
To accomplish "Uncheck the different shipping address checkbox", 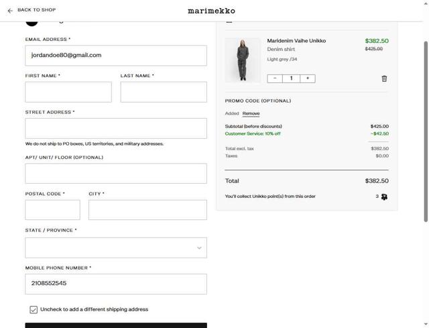I will pyautogui.click(x=34, y=310).
